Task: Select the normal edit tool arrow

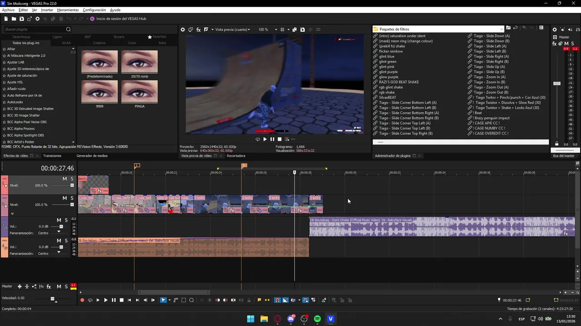Action: coord(163,300)
